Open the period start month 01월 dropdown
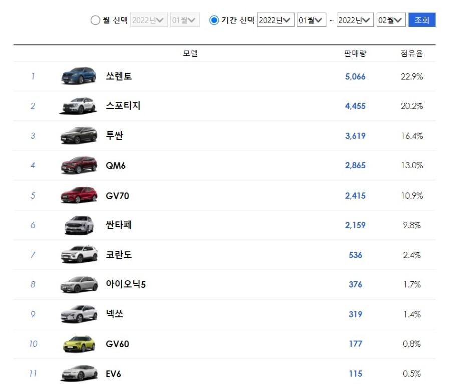The width and height of the screenshot is (451, 384). (x=311, y=20)
